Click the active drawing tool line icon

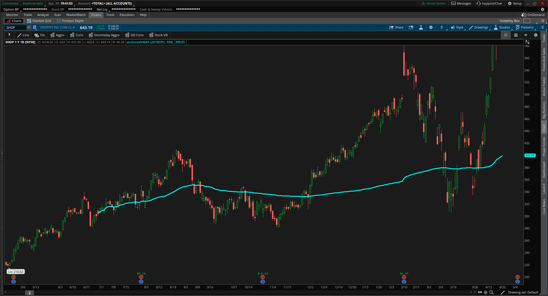pos(503,292)
